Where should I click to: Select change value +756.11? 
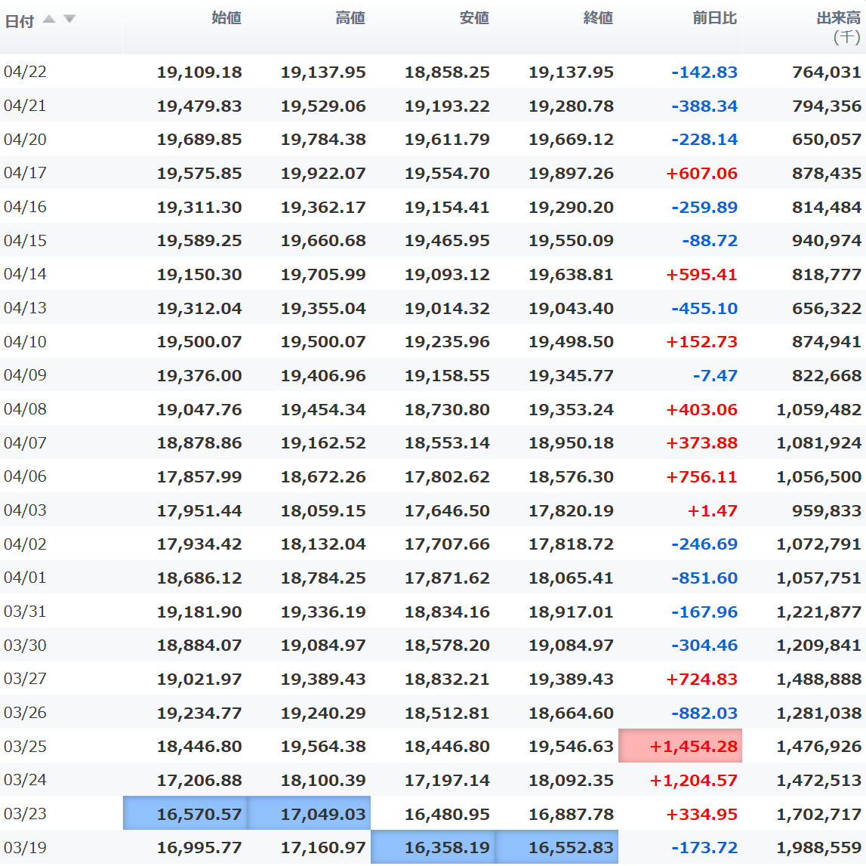tap(702, 476)
